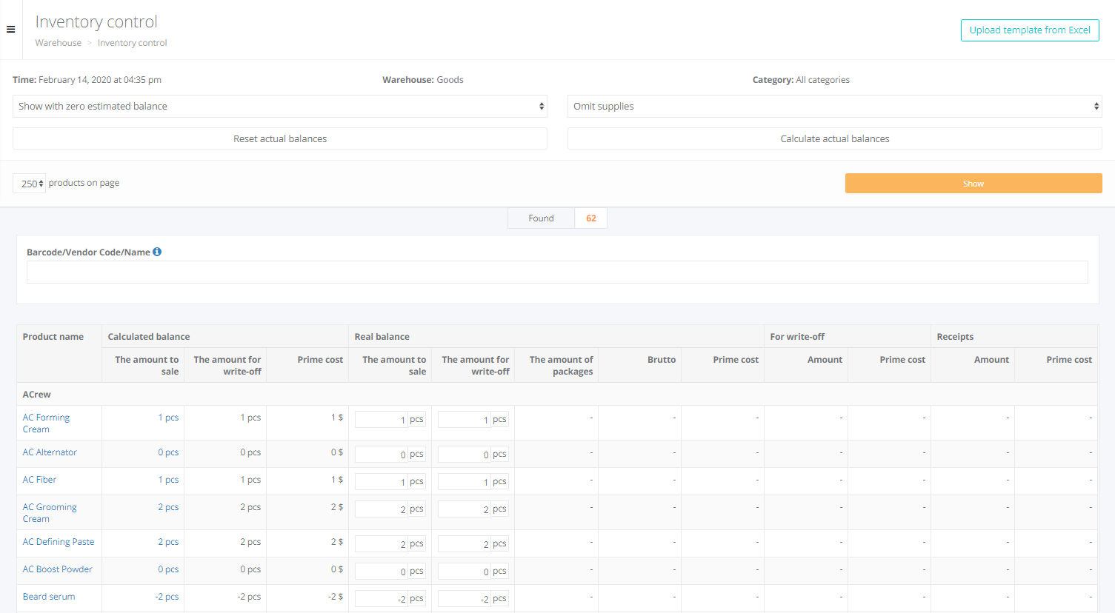Open the hamburger sidebar menu
The image size is (1115, 613).
[x=10, y=30]
